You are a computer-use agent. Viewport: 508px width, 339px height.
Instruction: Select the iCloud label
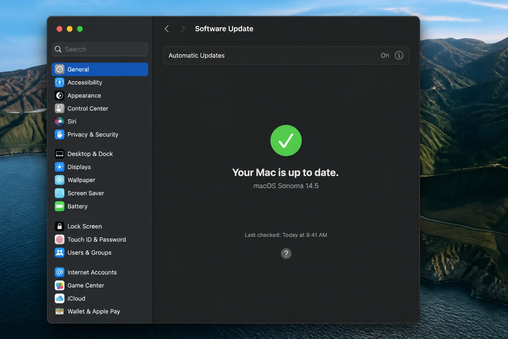[76, 298]
